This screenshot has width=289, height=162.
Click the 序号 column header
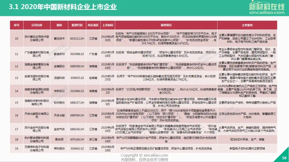click(17, 25)
